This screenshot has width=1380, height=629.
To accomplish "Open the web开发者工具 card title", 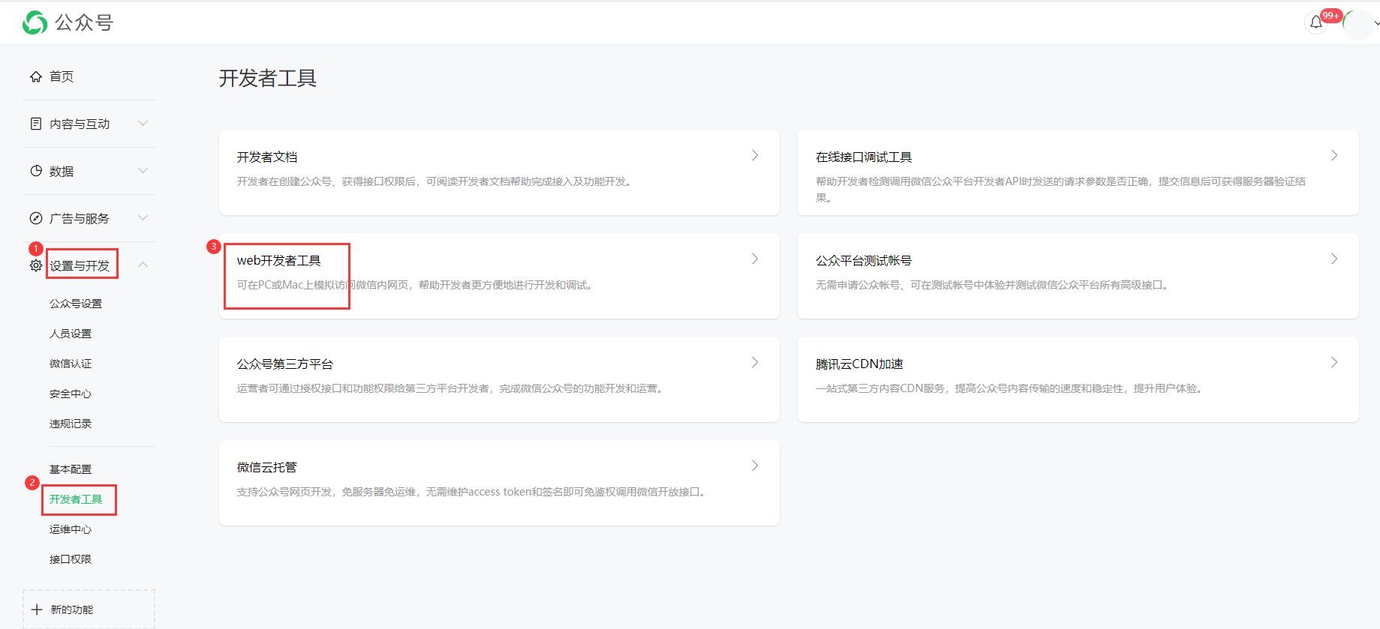I will 279,260.
